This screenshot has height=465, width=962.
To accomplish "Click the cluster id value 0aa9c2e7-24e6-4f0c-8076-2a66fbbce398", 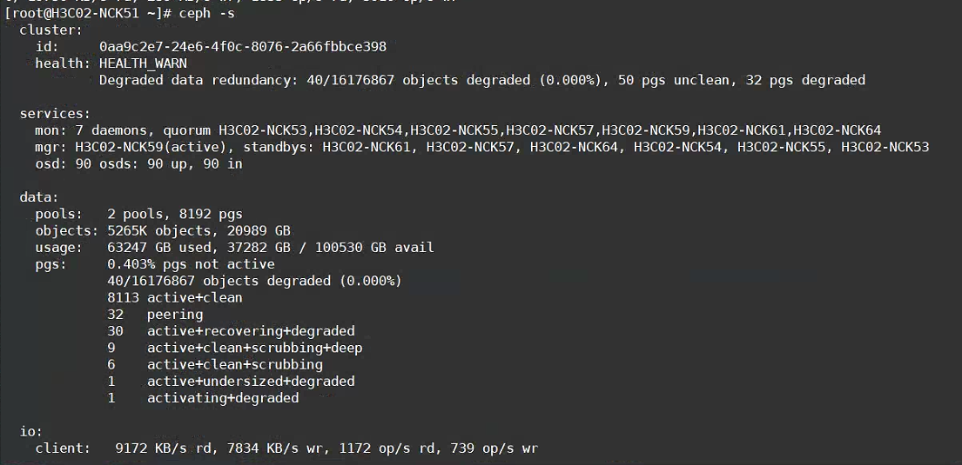I will click(x=242, y=46).
